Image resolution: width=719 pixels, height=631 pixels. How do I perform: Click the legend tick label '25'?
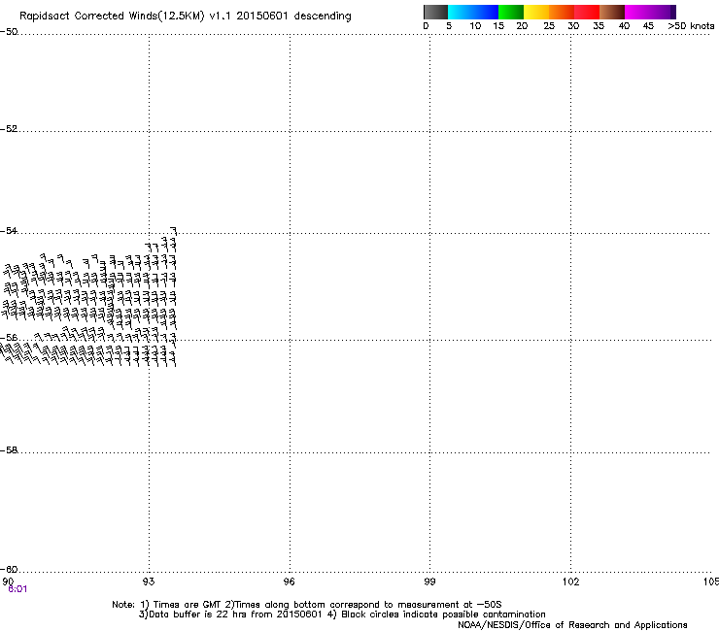pyautogui.click(x=549, y=26)
